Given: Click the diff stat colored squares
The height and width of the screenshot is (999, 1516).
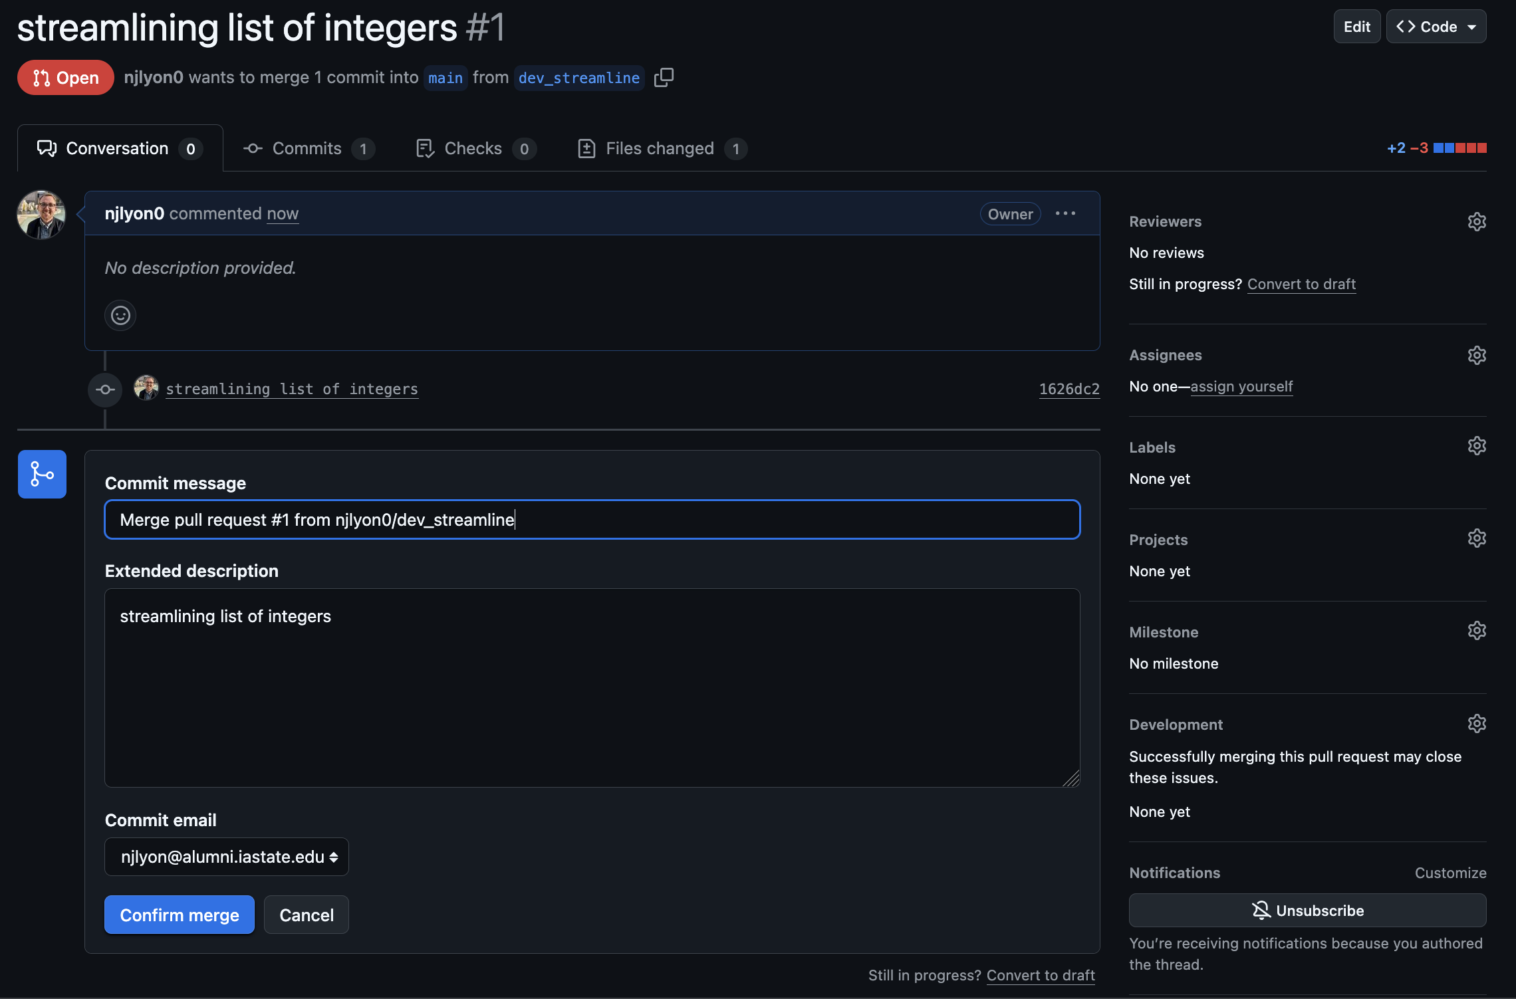Looking at the screenshot, I should point(1461,148).
